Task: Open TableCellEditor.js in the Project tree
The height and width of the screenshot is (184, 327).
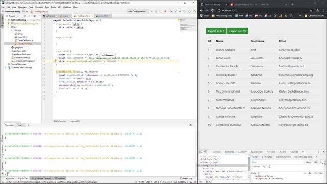Action: pyautogui.click(x=25, y=40)
